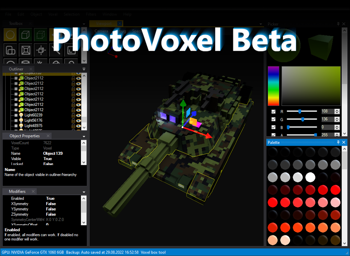This screenshot has height=256, width=350.
Task: Open the Toolbox panel dropdown menu
Action: pyautogui.click(x=83, y=23)
